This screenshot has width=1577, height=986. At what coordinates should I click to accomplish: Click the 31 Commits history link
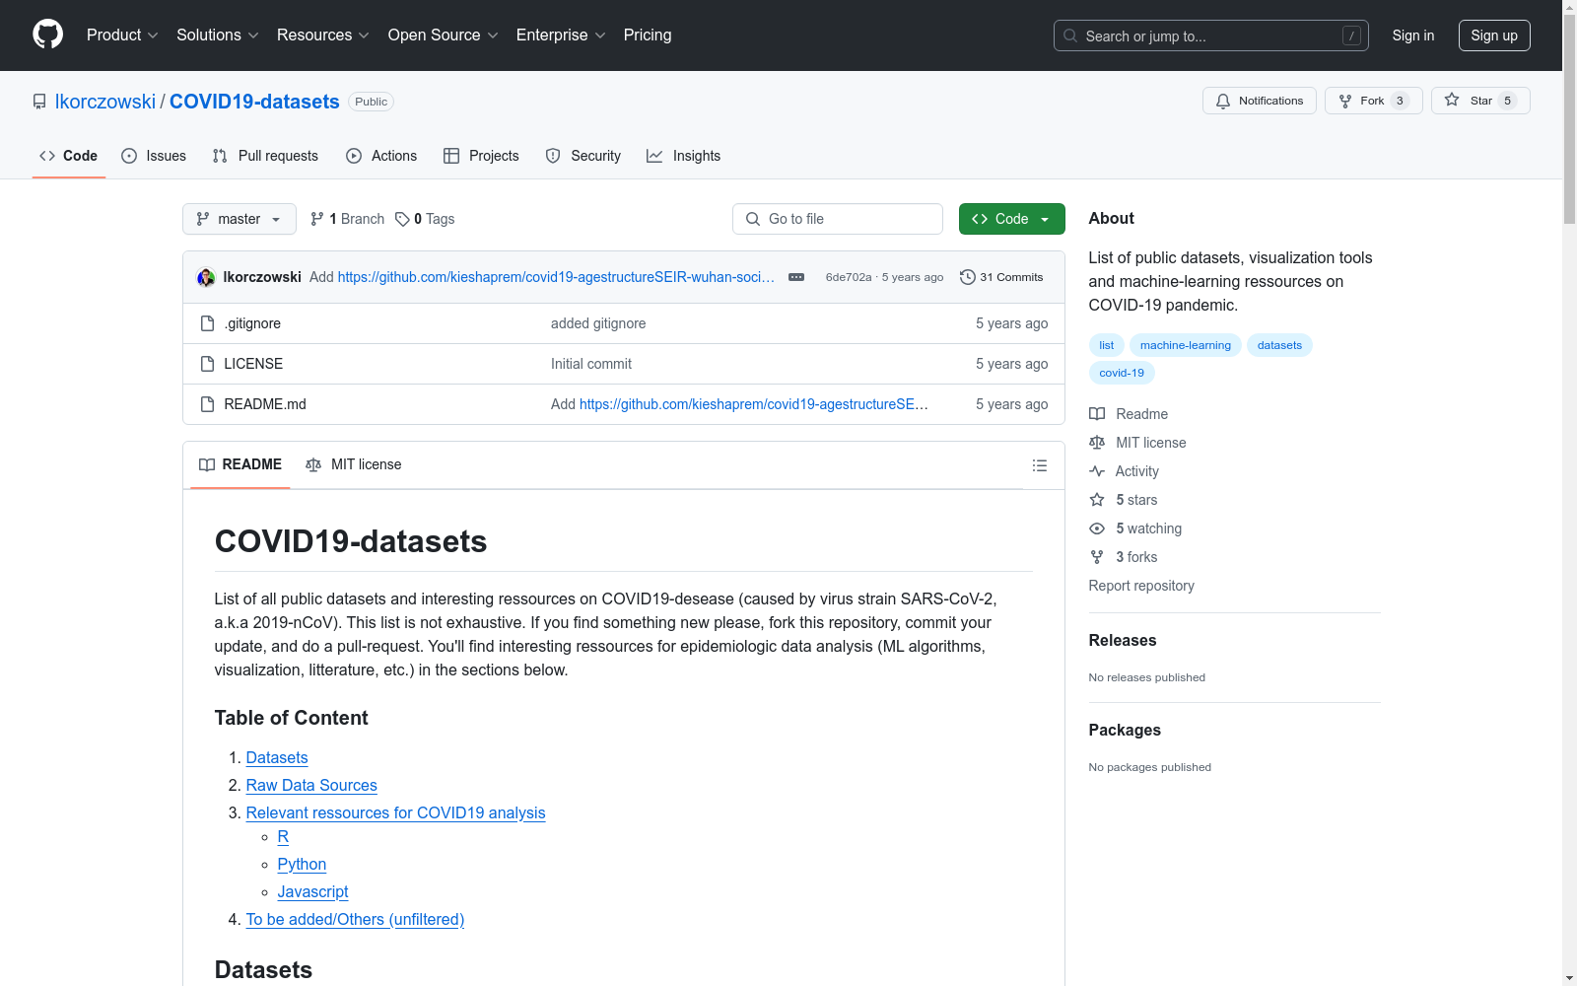tap(1001, 277)
